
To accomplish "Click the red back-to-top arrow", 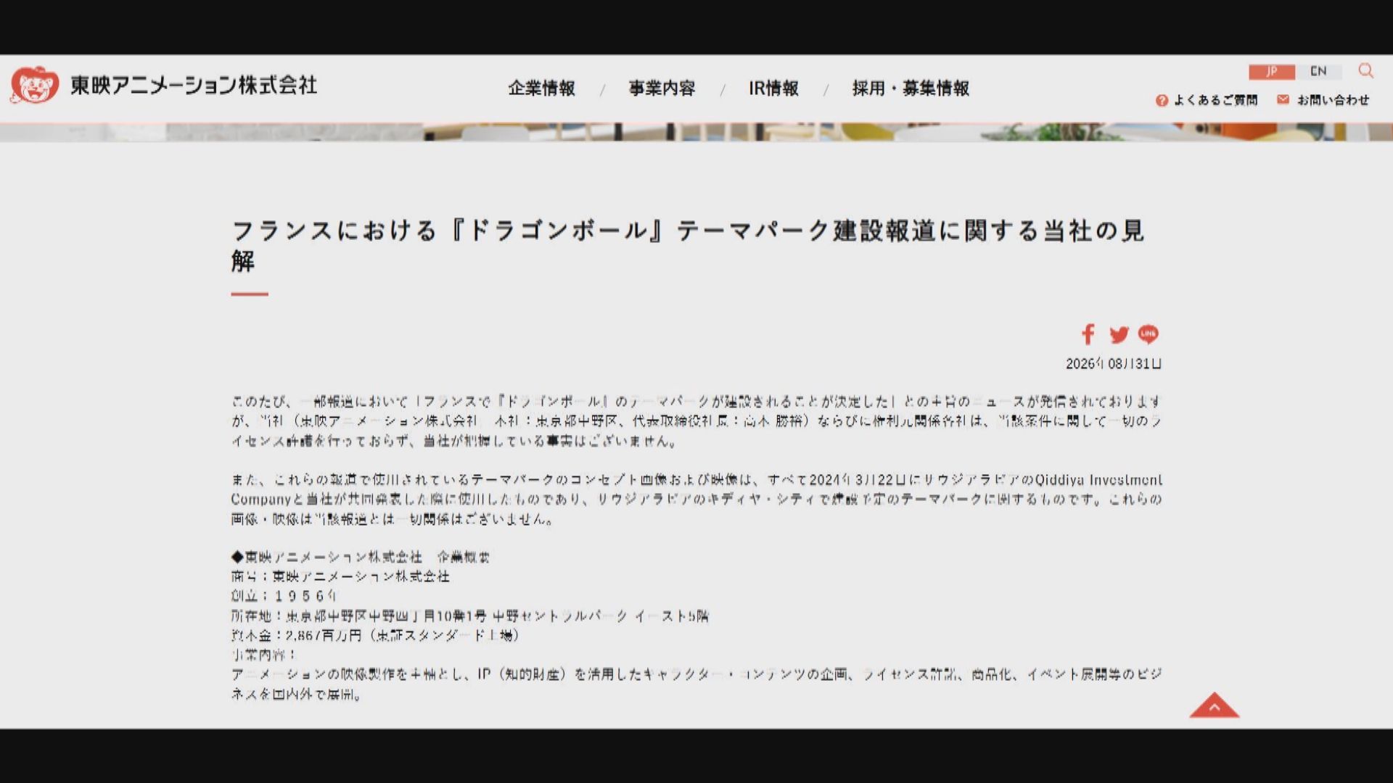I will point(1215,705).
